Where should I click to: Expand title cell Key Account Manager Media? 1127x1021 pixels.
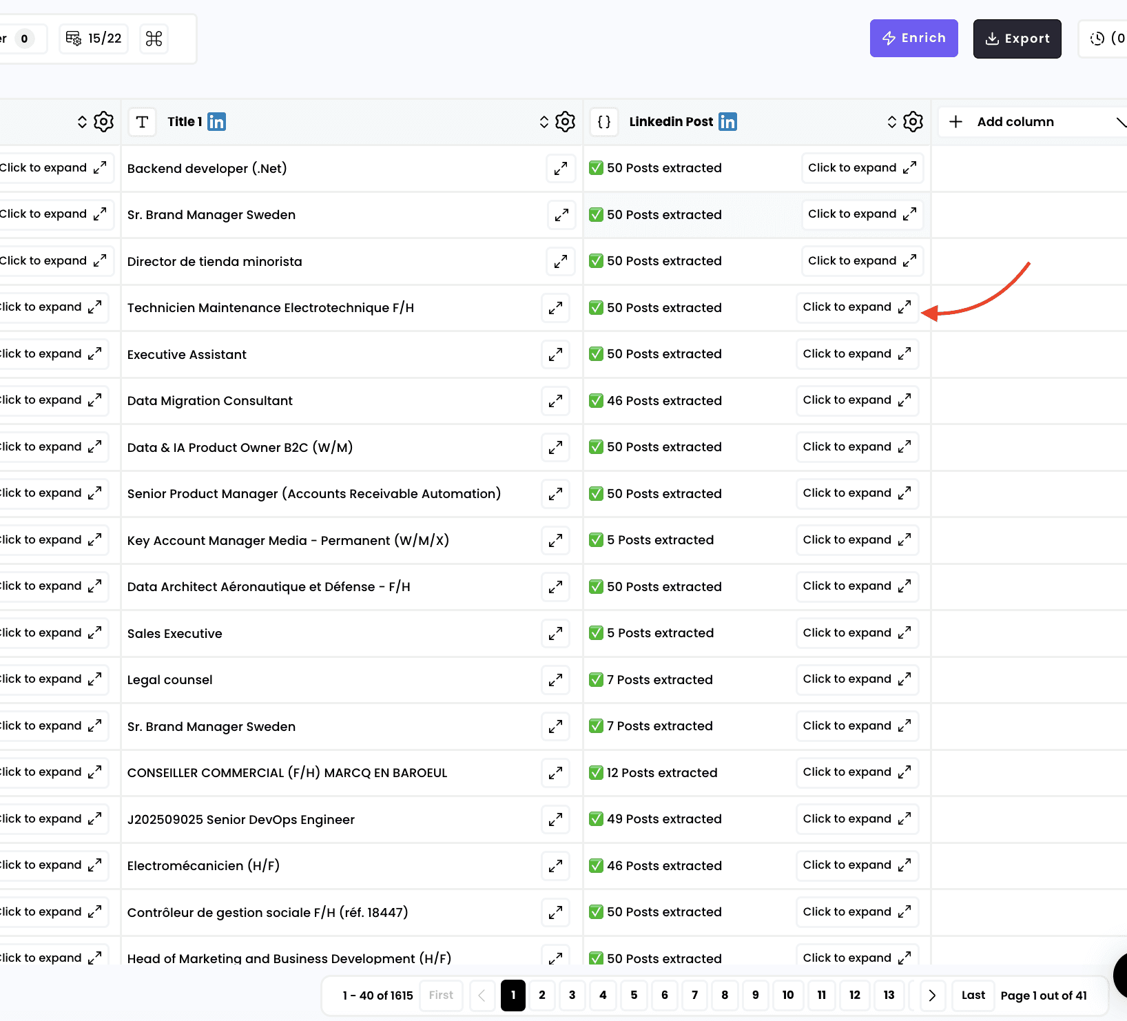555,540
